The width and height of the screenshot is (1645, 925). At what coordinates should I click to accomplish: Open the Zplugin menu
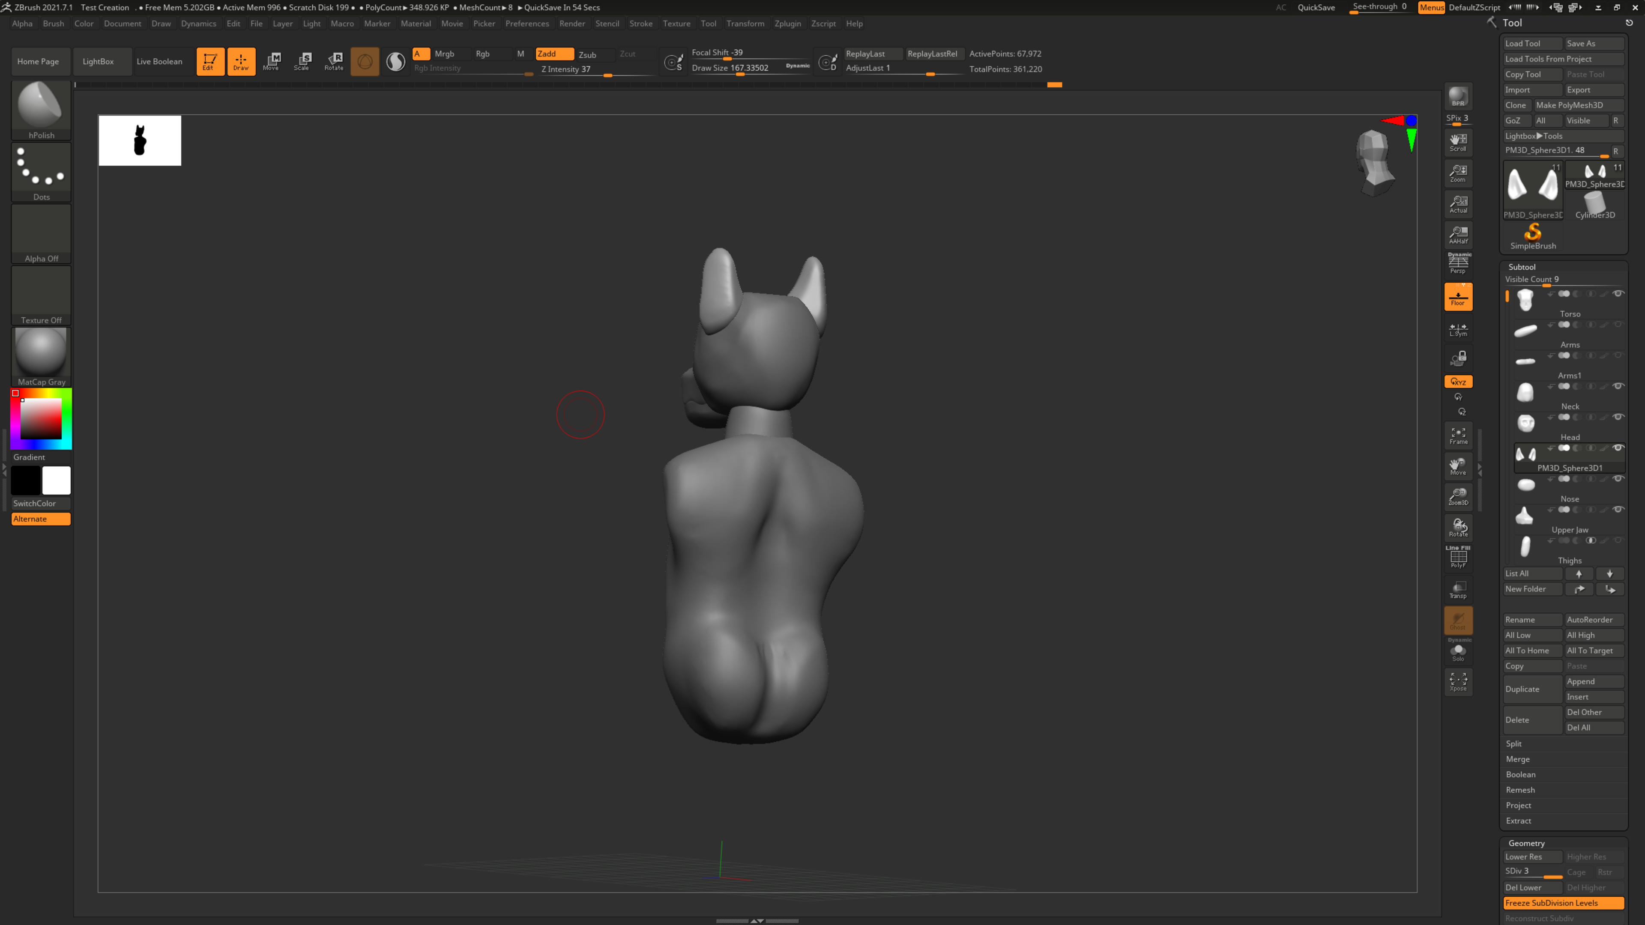pos(787,24)
